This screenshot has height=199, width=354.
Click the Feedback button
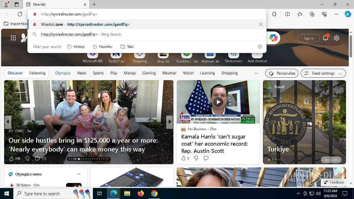pyautogui.click(x=334, y=182)
